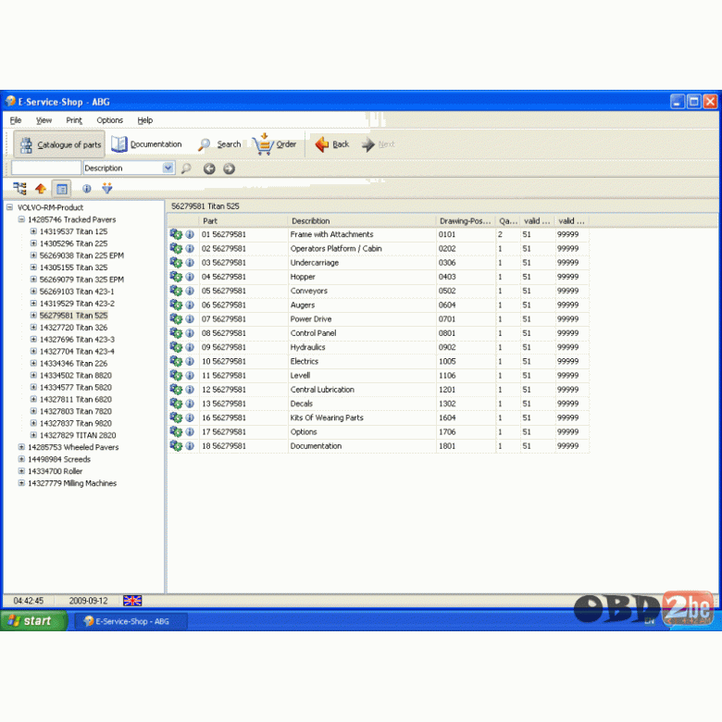The image size is (722, 722).
Task: Select 14305296 Titan 225 in tree
Action: pos(73,243)
